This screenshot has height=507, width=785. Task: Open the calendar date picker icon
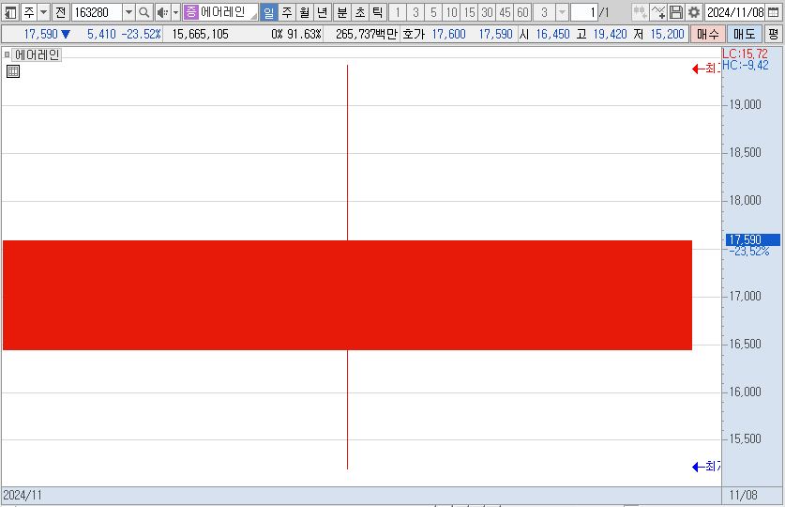(774, 12)
